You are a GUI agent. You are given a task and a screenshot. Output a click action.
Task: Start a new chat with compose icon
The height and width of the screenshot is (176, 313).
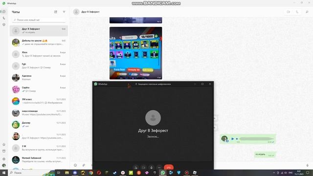(x=56, y=12)
